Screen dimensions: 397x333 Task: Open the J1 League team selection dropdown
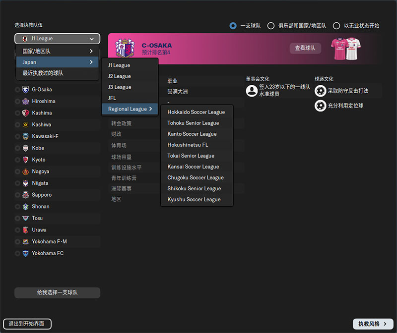(58, 39)
